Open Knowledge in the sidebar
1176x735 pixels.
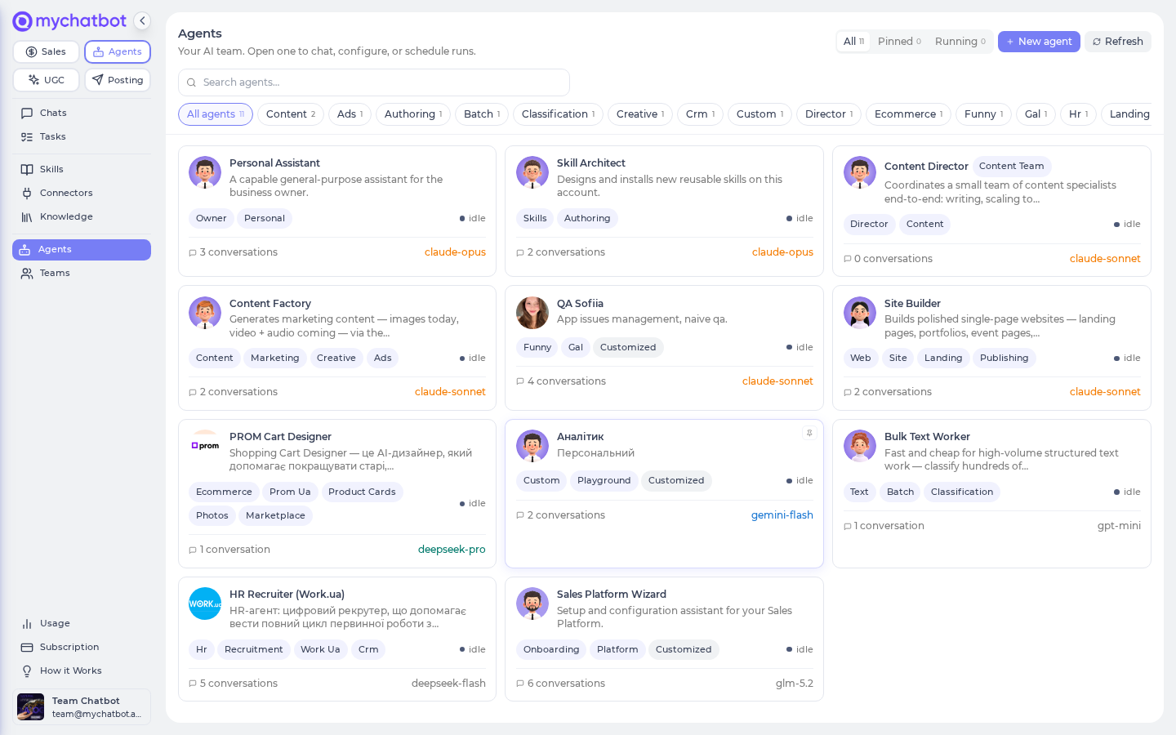(82, 216)
